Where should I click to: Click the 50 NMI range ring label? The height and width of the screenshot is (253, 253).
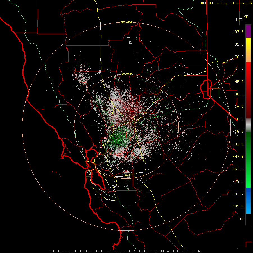pyautogui.click(x=126, y=74)
